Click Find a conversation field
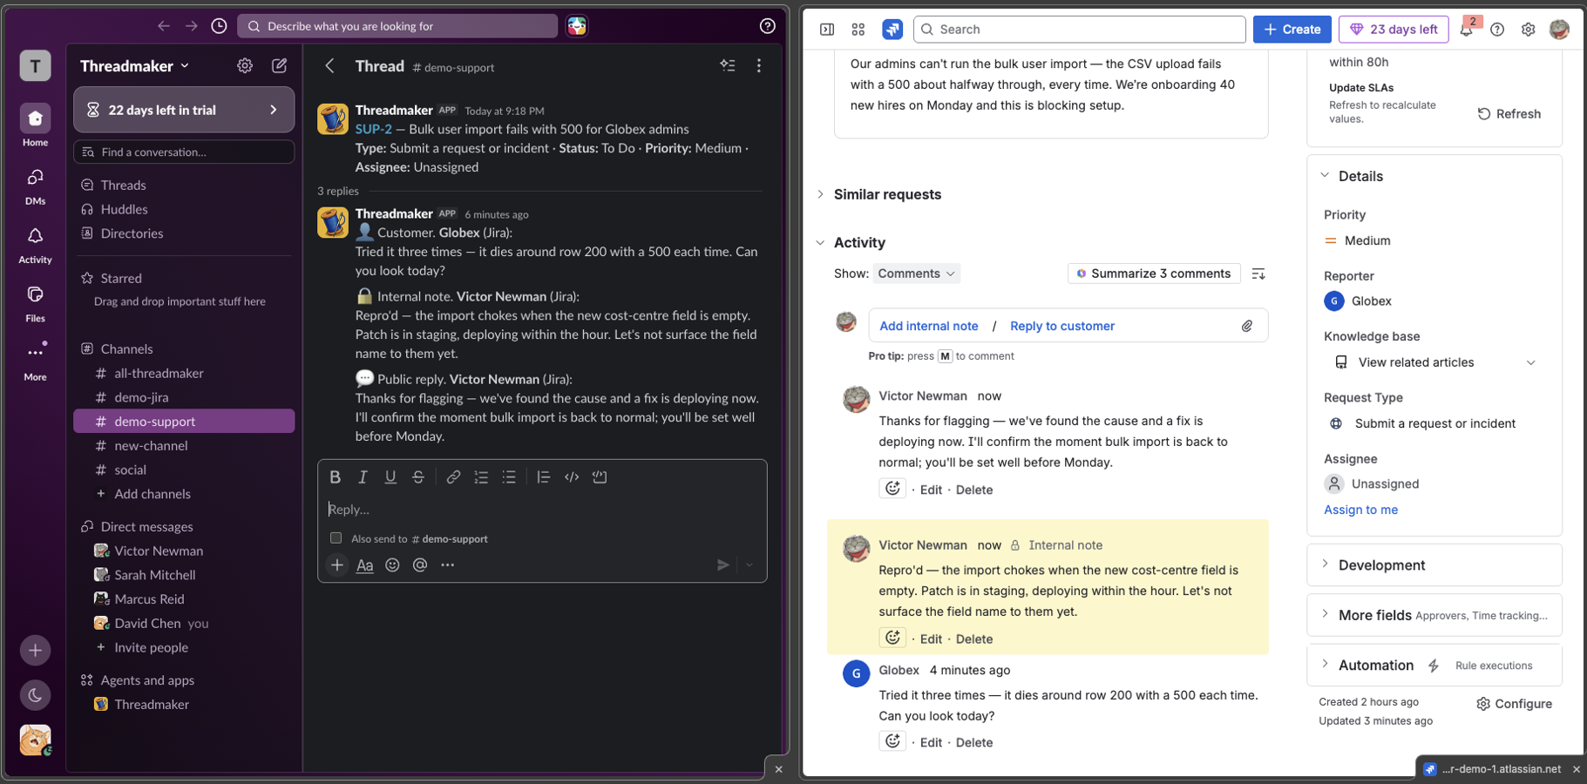1587x784 pixels. (184, 152)
